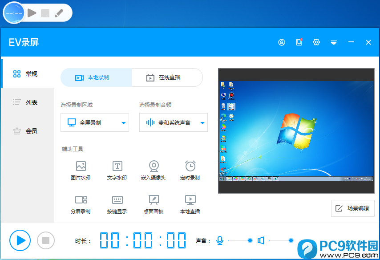Click the speaker volume slider handle
Screen dimensions: 380x260
[x=291, y=240]
